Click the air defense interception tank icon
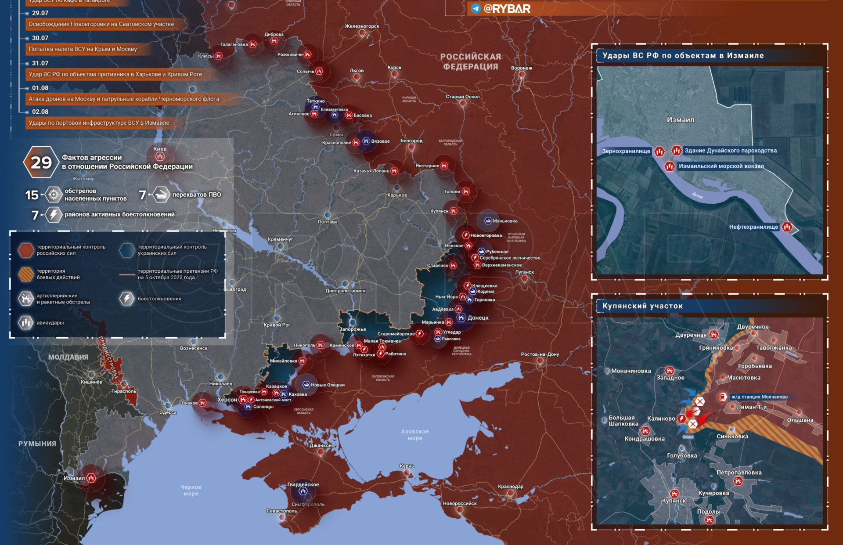843x545 pixels. (161, 195)
